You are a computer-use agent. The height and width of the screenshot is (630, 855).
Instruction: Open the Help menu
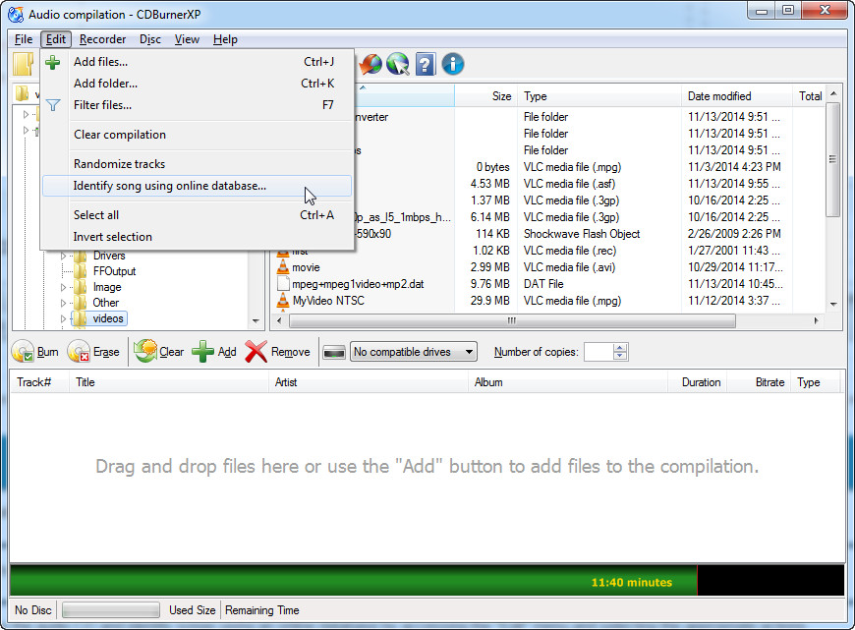coord(225,39)
